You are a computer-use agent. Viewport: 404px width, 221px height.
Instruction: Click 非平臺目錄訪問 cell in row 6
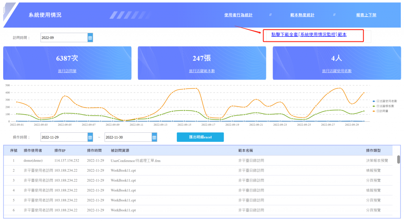(251, 210)
